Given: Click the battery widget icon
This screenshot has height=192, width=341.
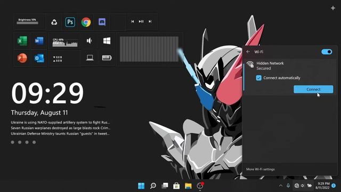Looking at the screenshot, I should (107, 58).
